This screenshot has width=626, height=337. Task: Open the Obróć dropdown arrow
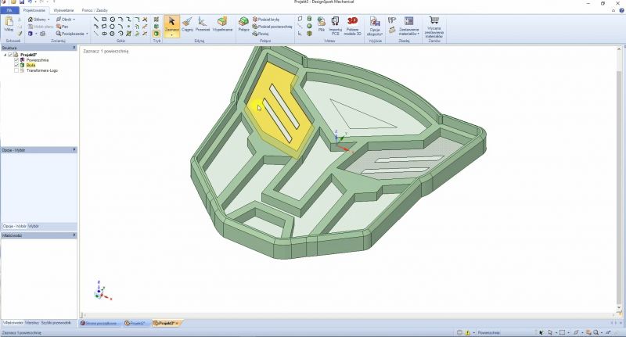tap(74, 19)
